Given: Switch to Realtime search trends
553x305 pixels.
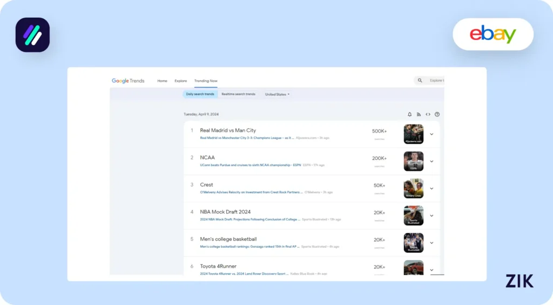Looking at the screenshot, I should point(238,94).
